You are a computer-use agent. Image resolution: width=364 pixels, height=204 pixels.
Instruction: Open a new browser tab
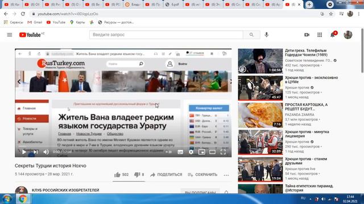pyautogui.click(x=309, y=5)
